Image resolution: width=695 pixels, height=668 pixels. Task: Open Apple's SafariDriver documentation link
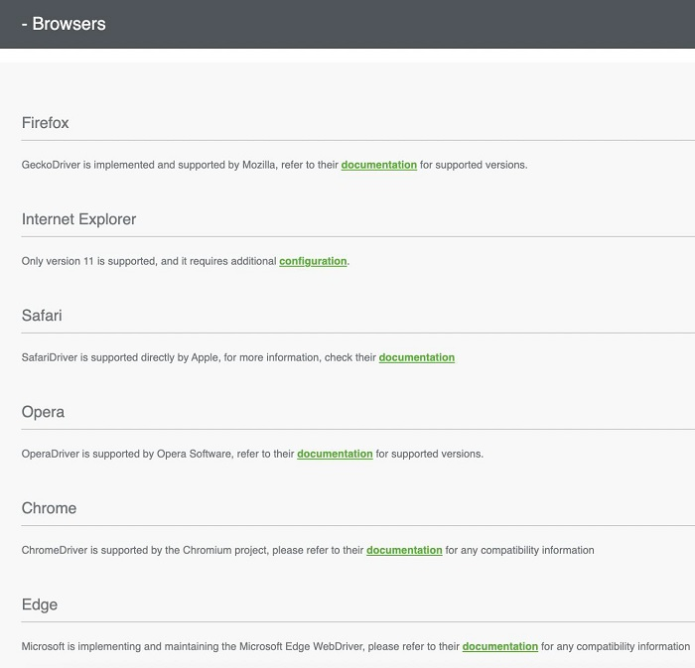click(416, 357)
